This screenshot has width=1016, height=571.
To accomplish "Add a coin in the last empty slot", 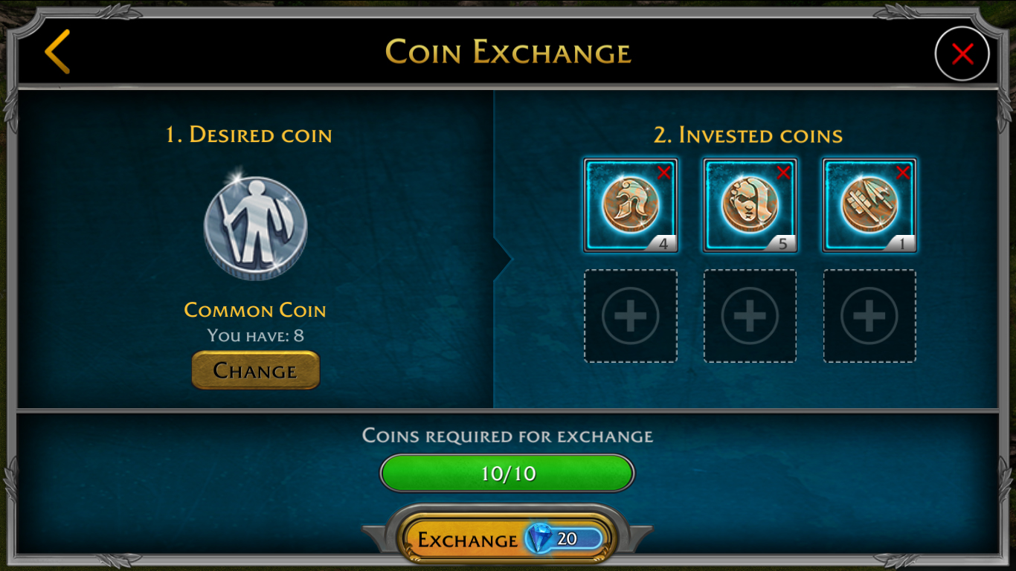I will pos(869,316).
